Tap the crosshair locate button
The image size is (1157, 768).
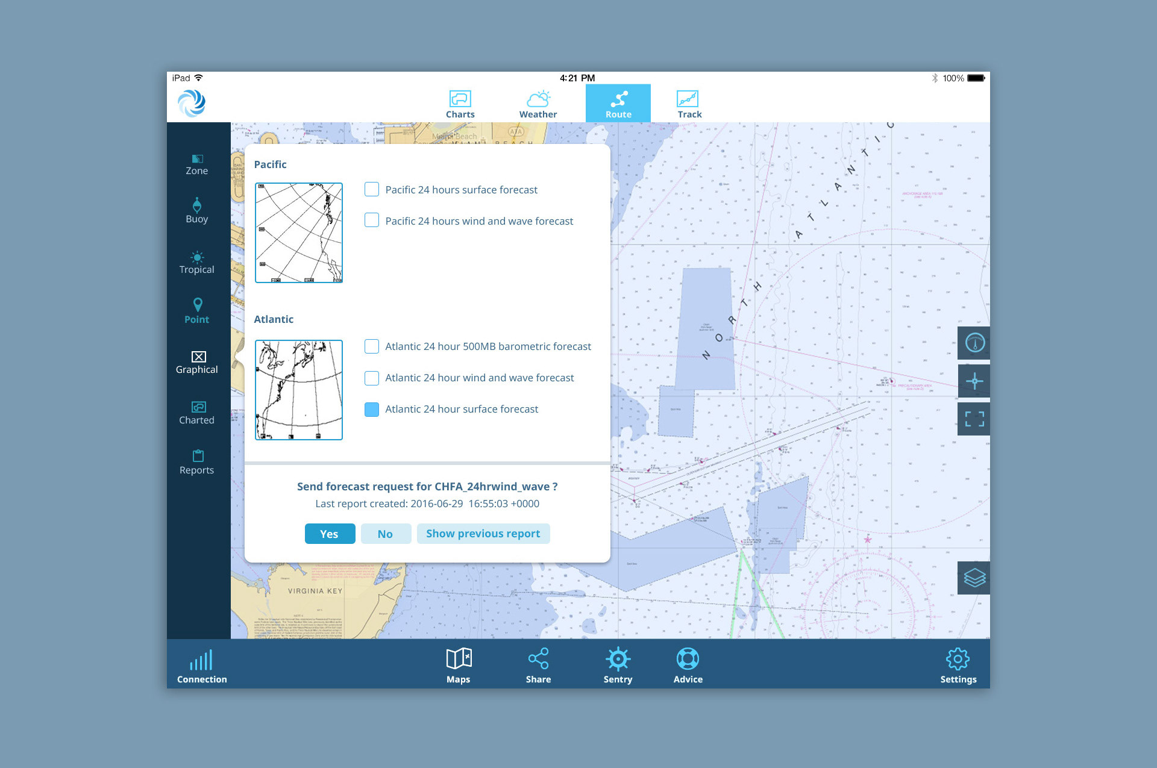click(x=974, y=381)
